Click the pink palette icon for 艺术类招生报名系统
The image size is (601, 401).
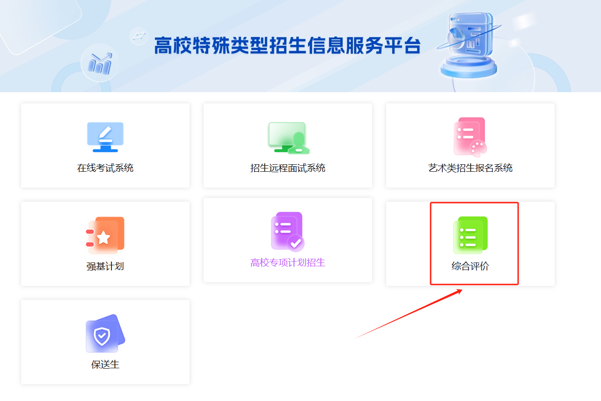pyautogui.click(x=470, y=136)
